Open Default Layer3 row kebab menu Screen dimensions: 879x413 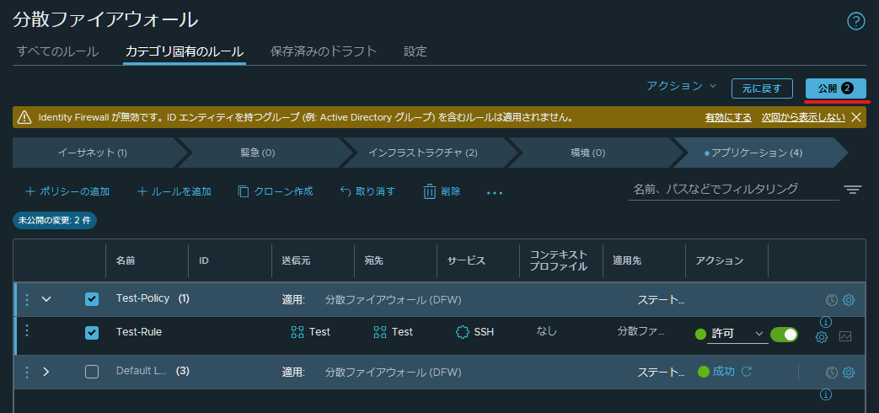(x=26, y=372)
